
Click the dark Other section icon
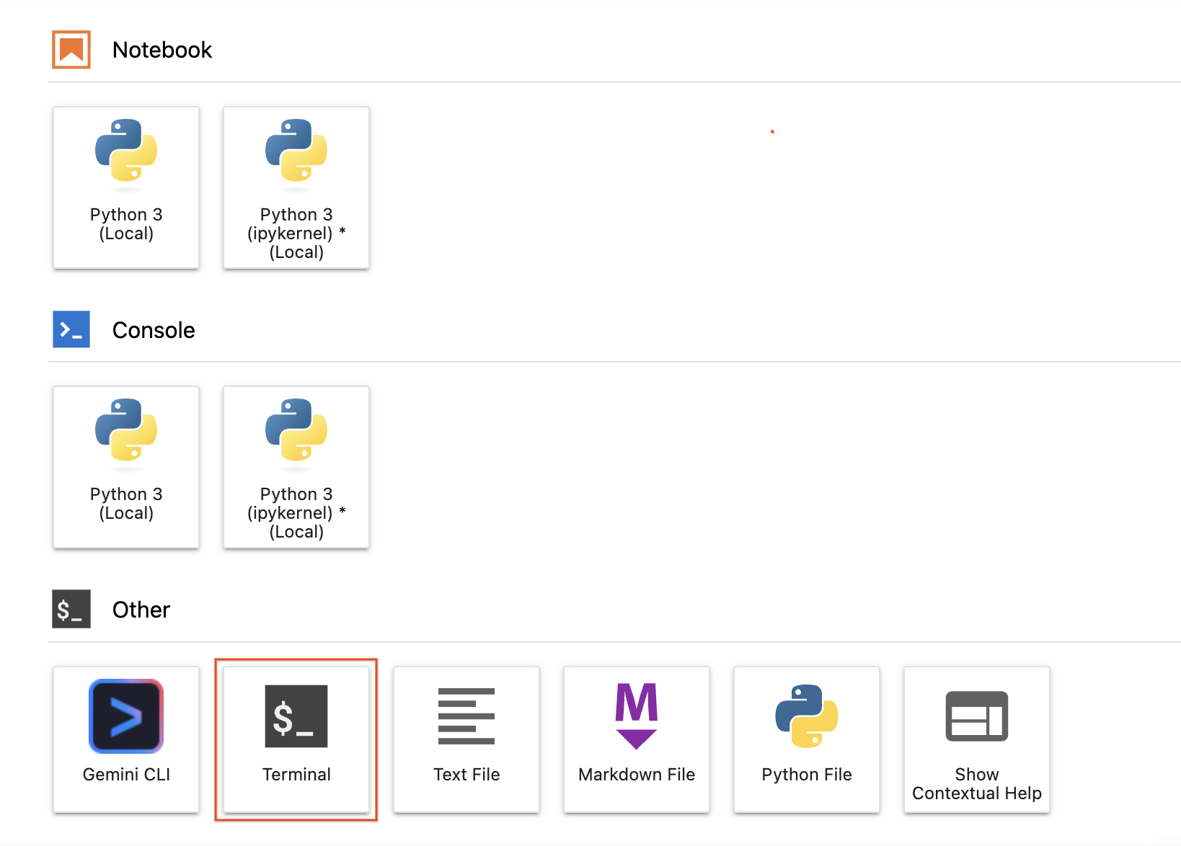71,609
